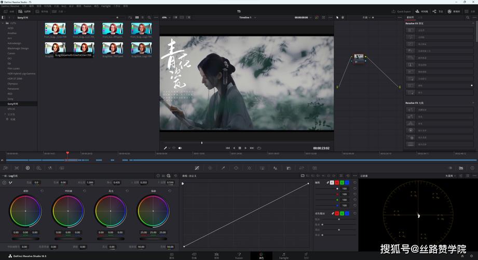Open the LUT browser options menu
This screenshot has height=260, width=478.
[x=156, y=17]
